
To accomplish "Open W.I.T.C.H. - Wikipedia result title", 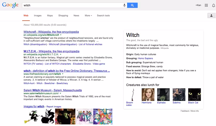I will coord(51,51).
